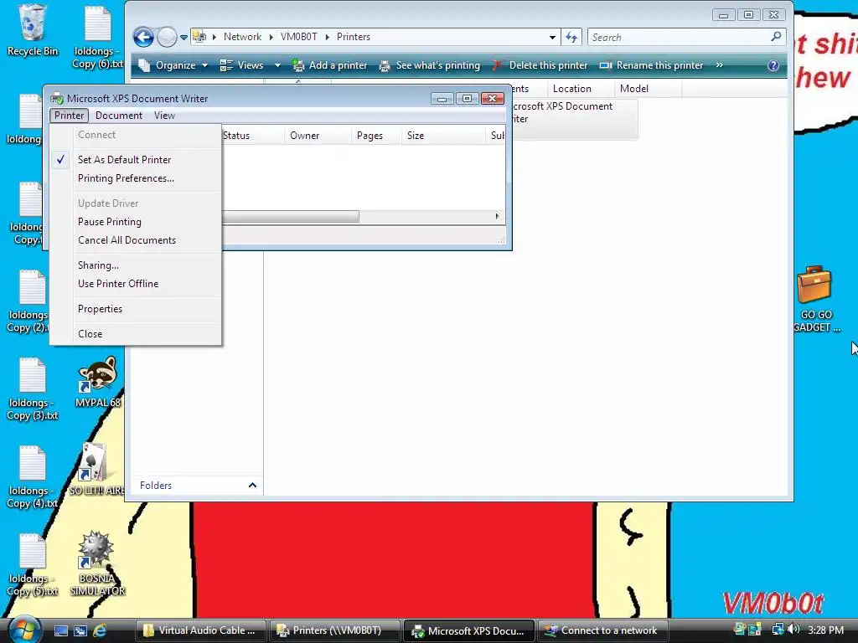Switch to Connect to a network taskbar button
Viewport: 858px width, 643px height.
pyautogui.click(x=602, y=630)
